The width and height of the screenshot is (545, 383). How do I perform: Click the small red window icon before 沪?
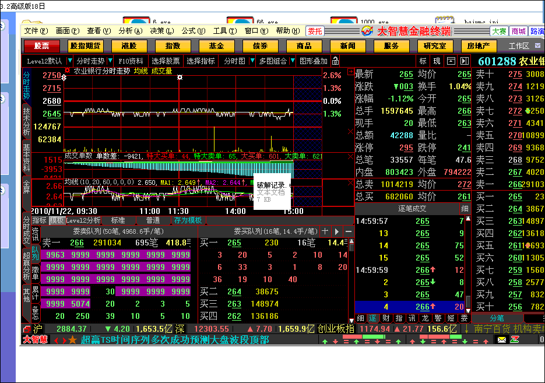27,328
